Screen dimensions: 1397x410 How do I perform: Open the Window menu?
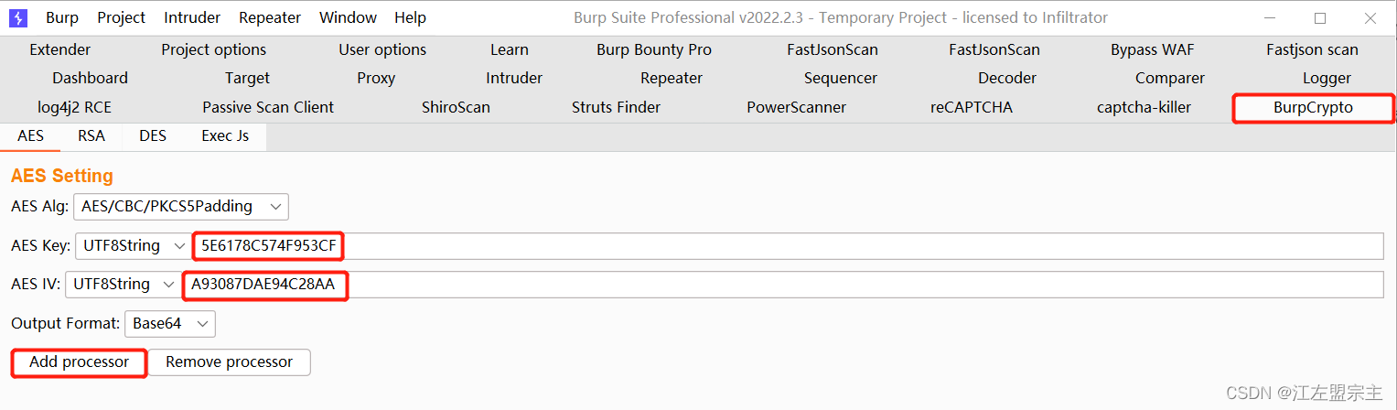(348, 17)
